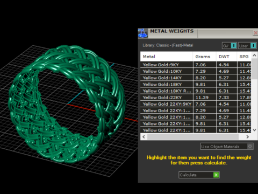Viewport: 258px width, 194px height.
Task: Click the table scroll down arrow
Action: [254, 130]
